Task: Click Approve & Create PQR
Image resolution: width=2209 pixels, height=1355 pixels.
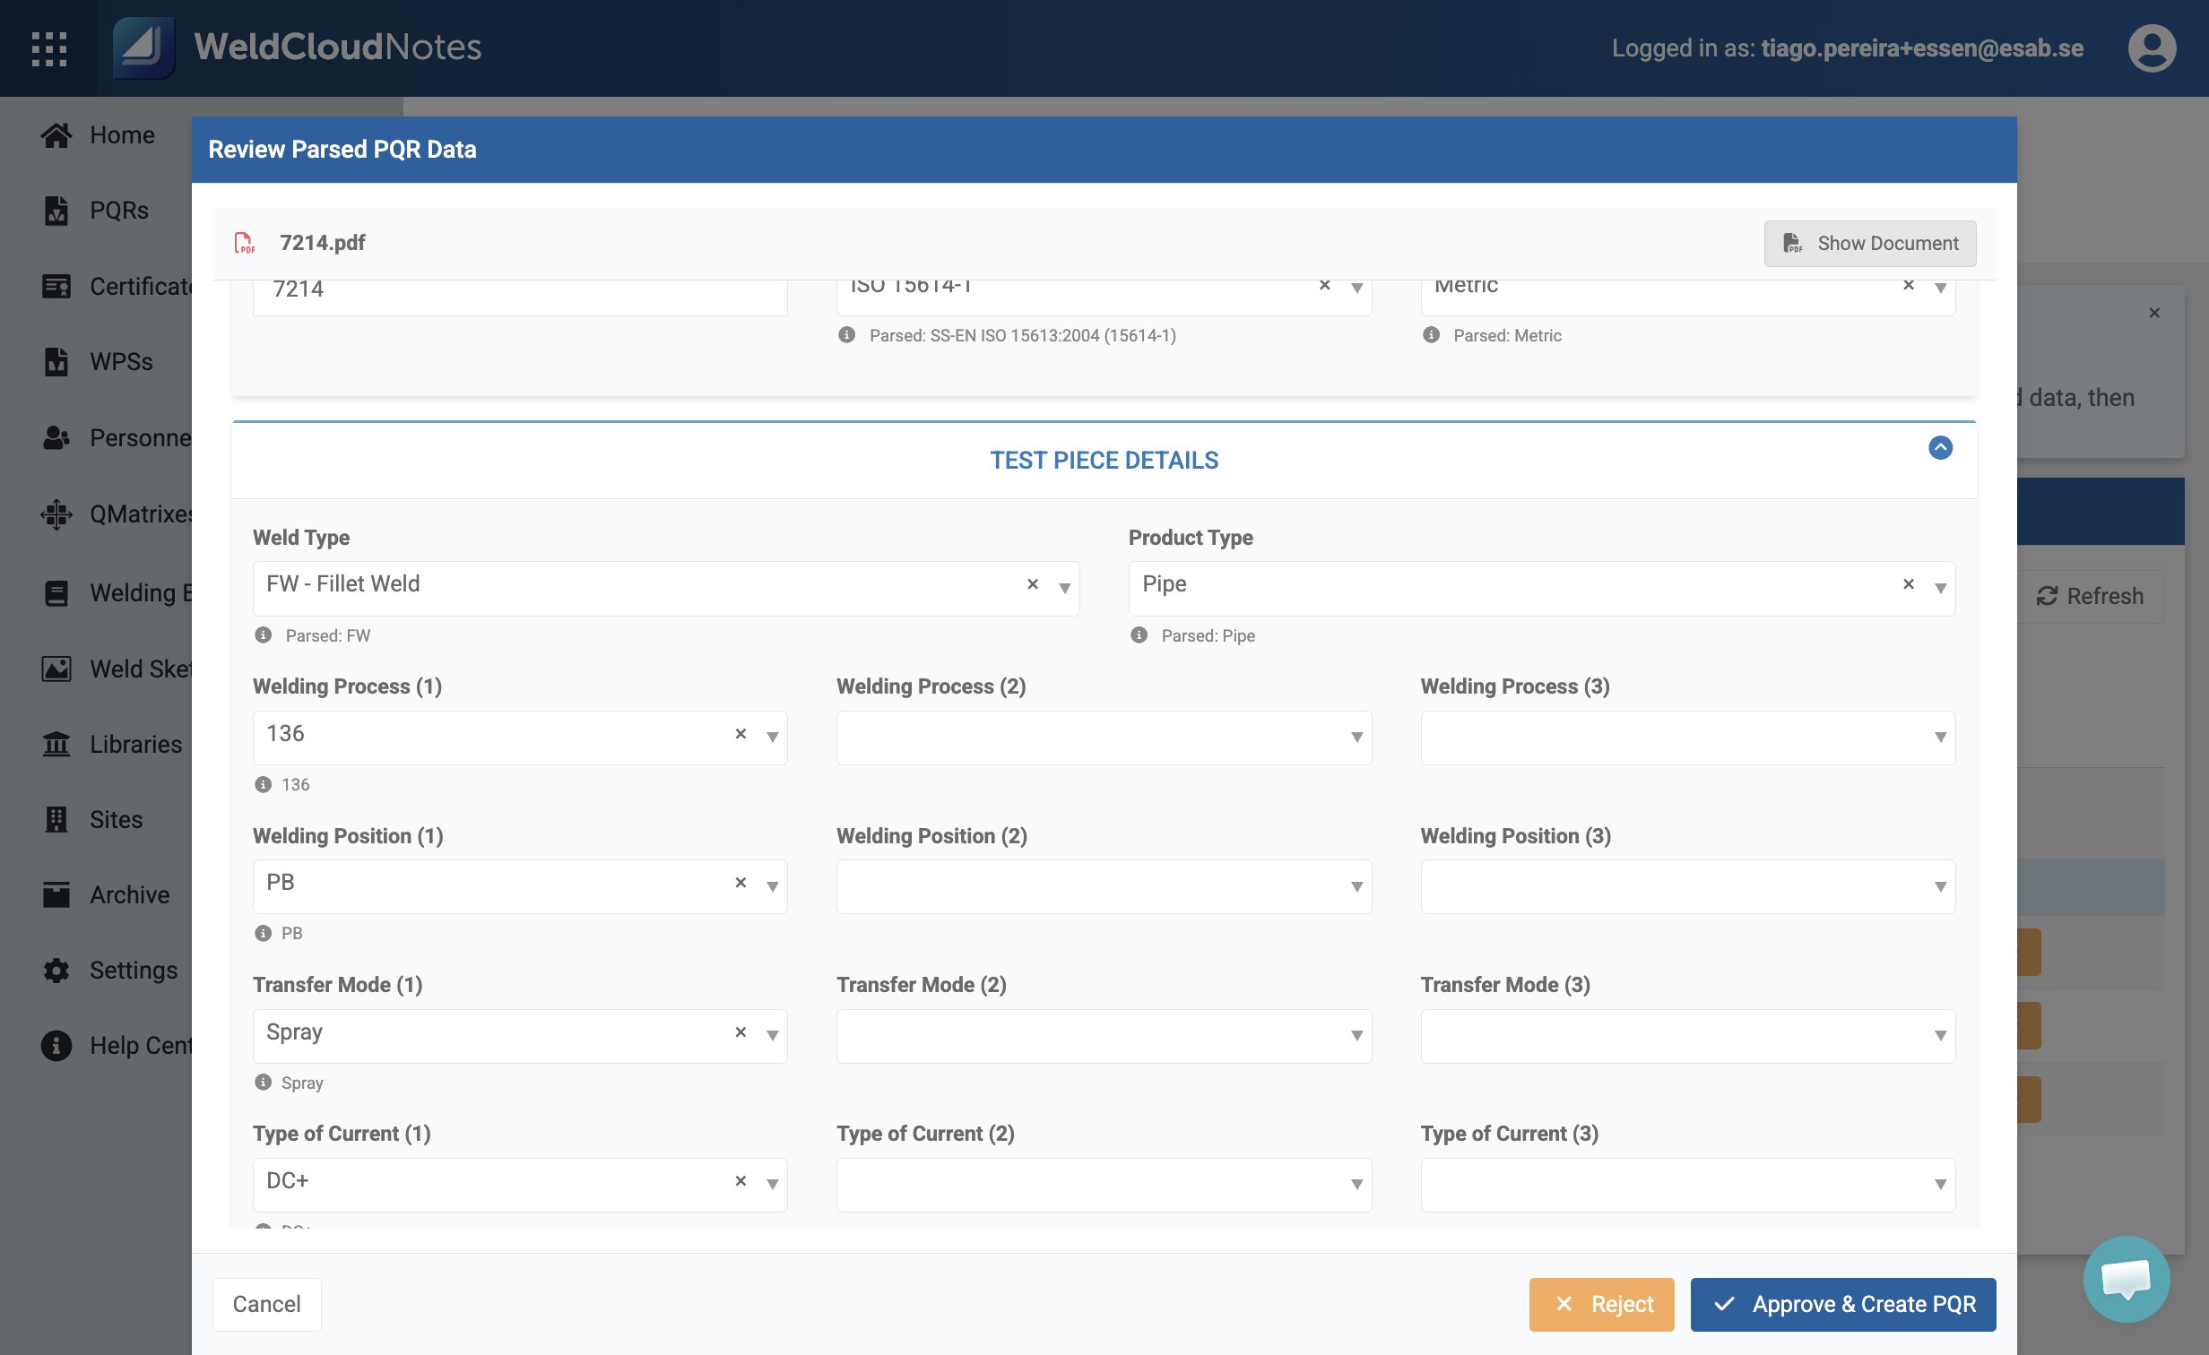Action: click(1842, 1305)
